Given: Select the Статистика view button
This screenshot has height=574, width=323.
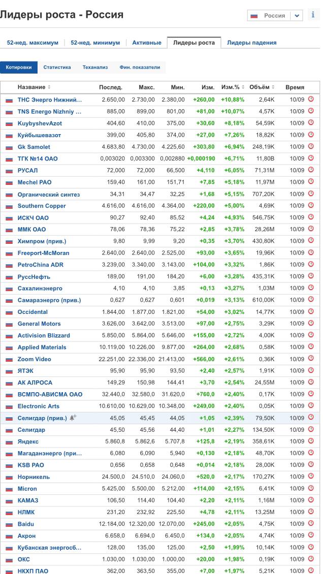Looking at the screenshot, I should pyautogui.click(x=57, y=68).
